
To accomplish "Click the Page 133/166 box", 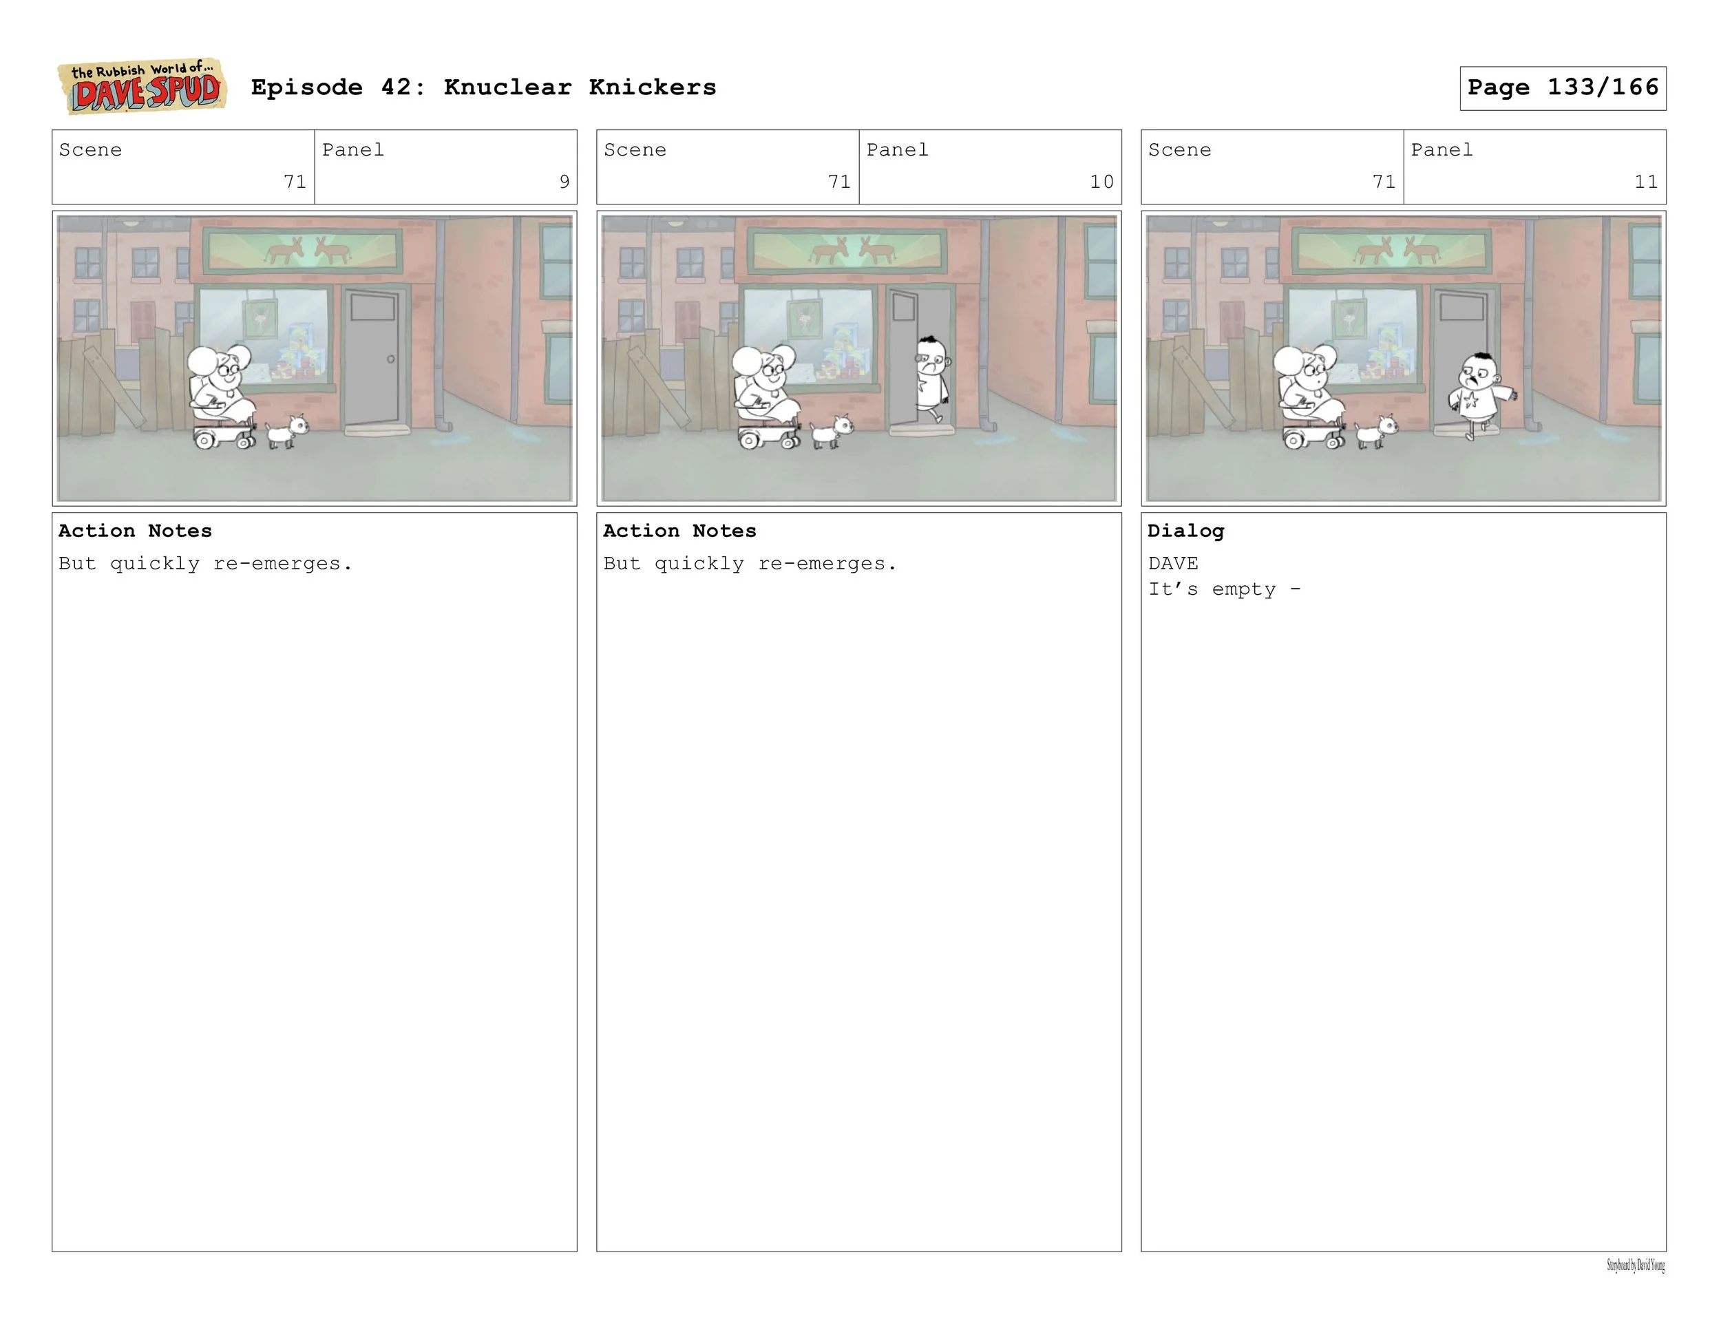I will (1562, 87).
